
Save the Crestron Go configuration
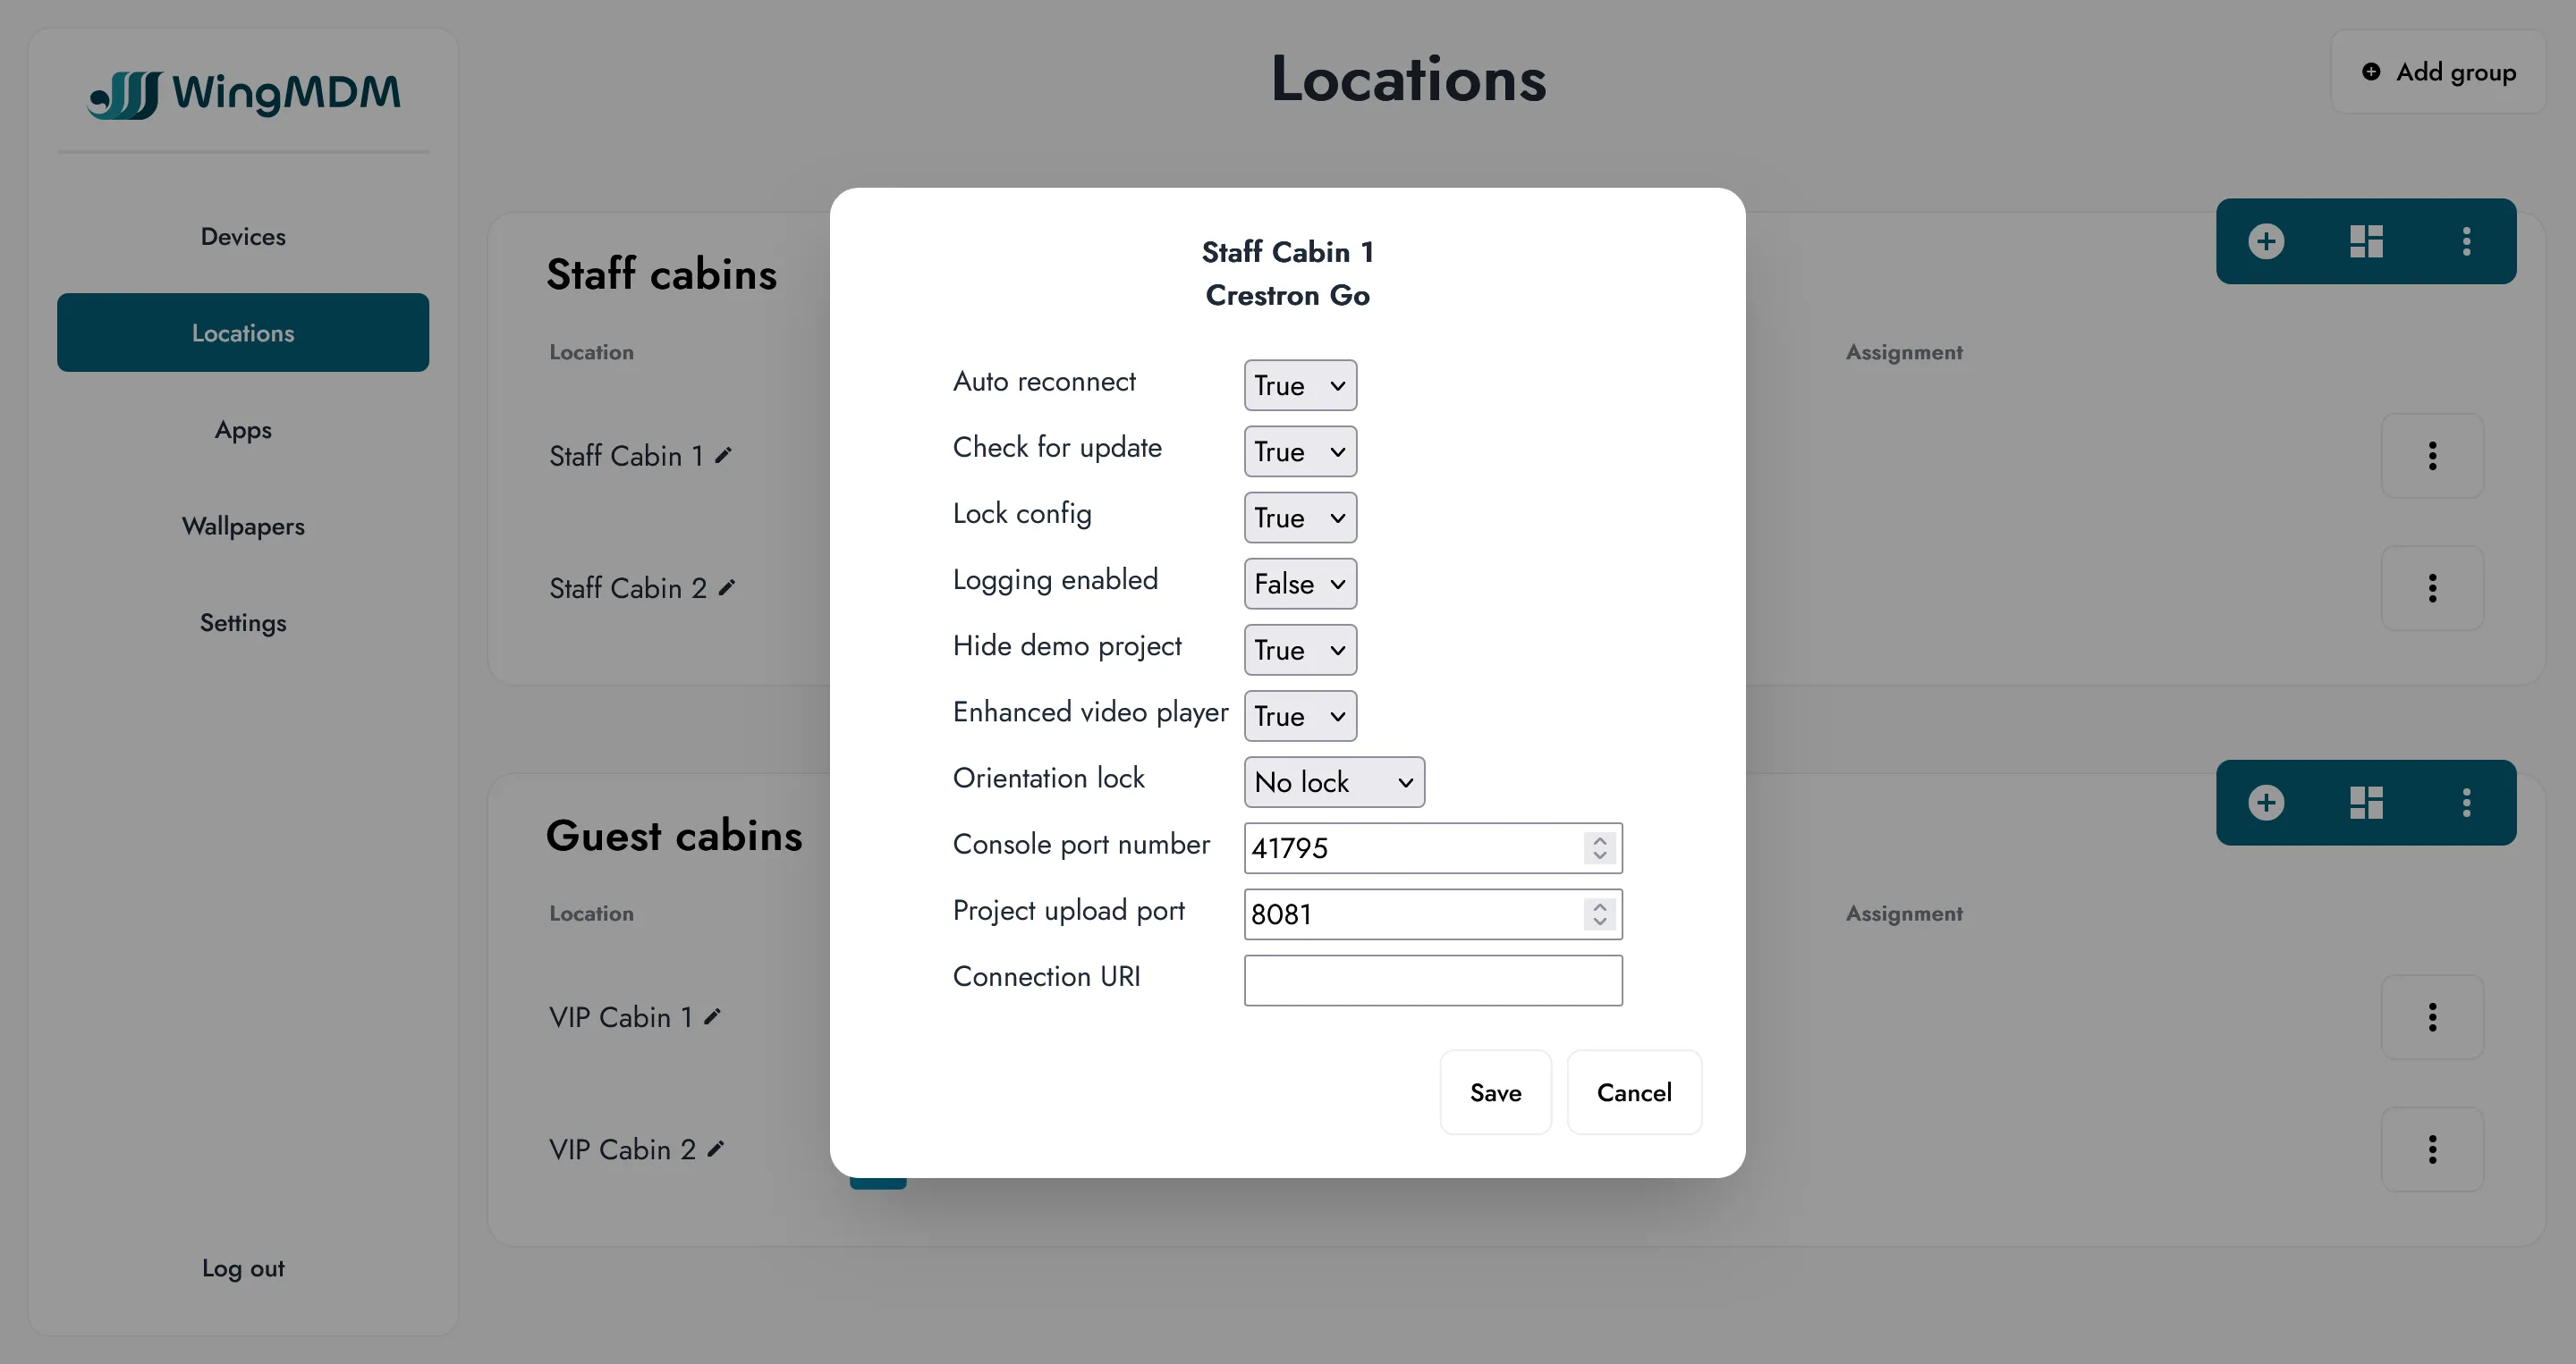pyautogui.click(x=1495, y=1092)
